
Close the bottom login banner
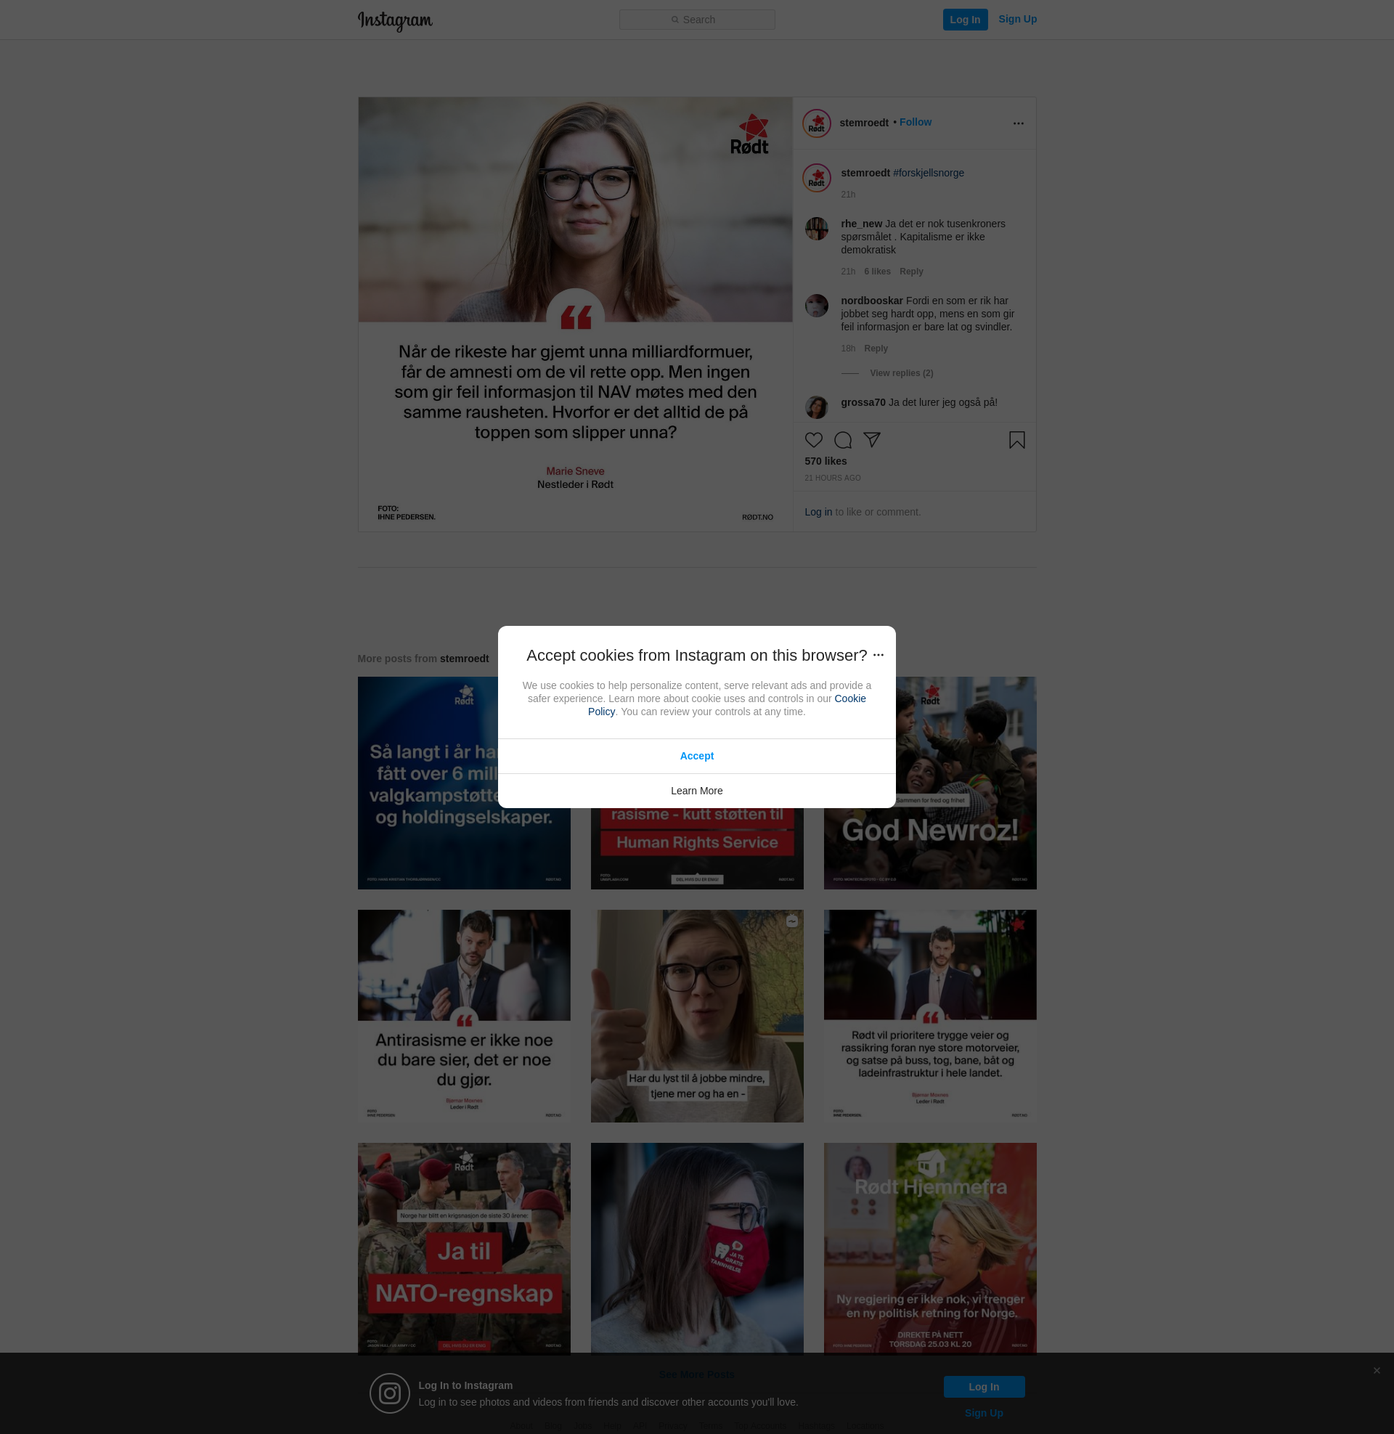tap(1377, 1370)
